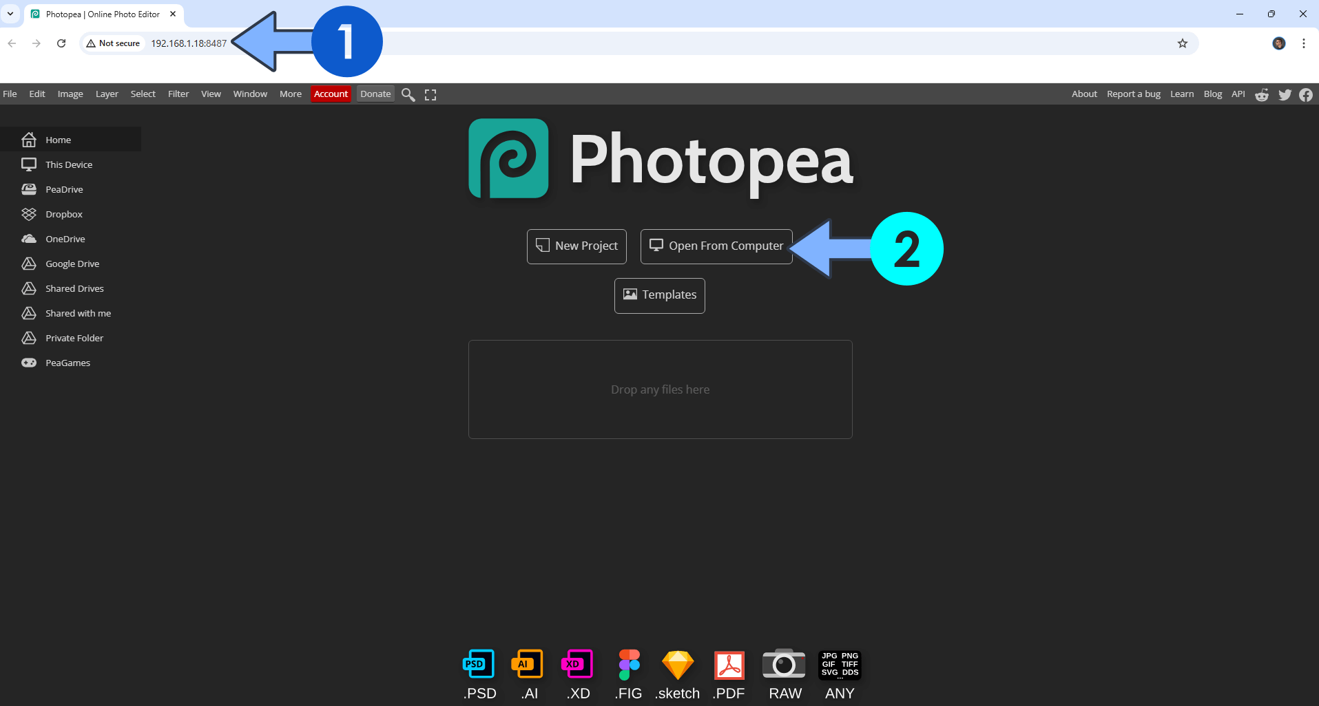Image resolution: width=1319 pixels, height=706 pixels.
Task: Open the View menu
Action: pyautogui.click(x=211, y=94)
